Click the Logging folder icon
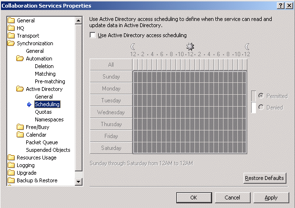 pyautogui.click(x=11, y=165)
